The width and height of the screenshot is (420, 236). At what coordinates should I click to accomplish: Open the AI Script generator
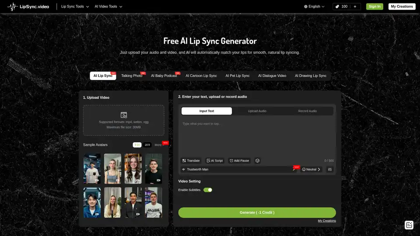tap(214, 161)
